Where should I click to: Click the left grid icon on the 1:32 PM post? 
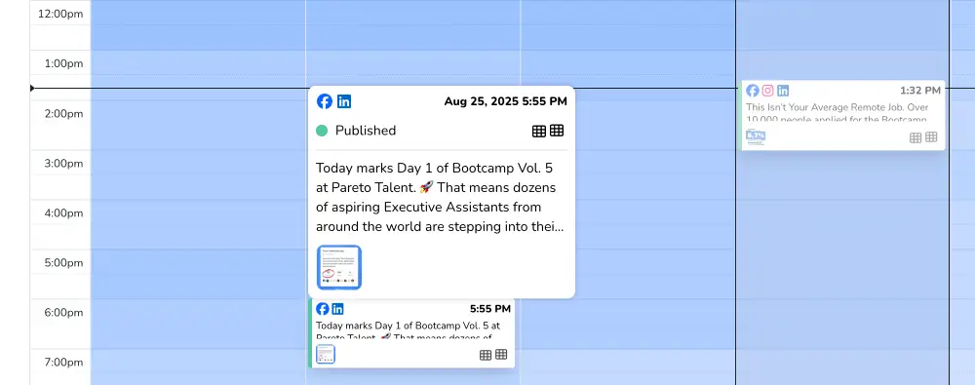pos(916,137)
